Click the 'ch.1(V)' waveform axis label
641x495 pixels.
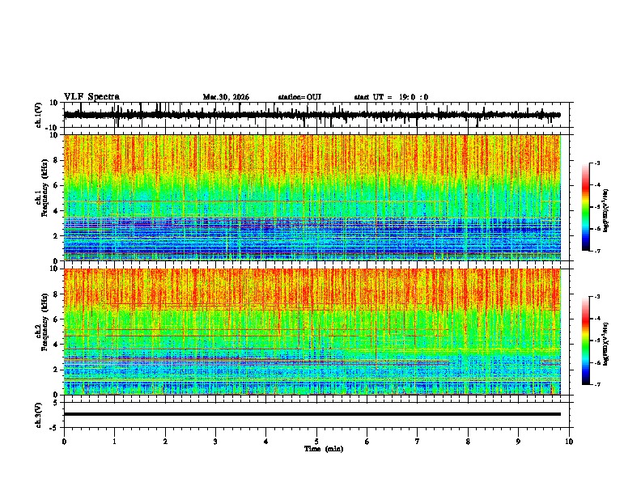39,115
